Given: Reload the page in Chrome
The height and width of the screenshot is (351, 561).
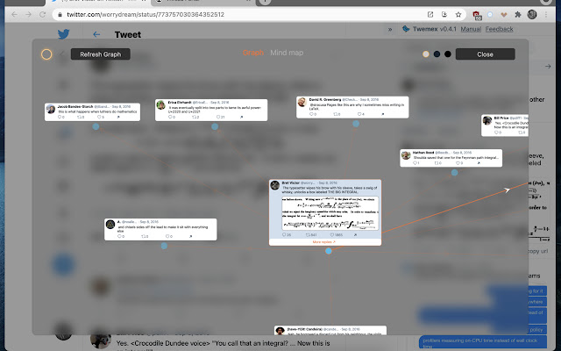Looking at the screenshot, I should pos(42,14).
